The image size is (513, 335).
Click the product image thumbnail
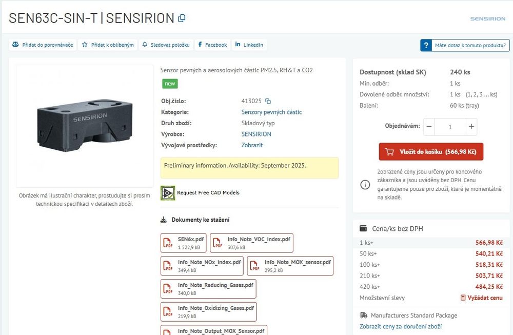click(85, 126)
